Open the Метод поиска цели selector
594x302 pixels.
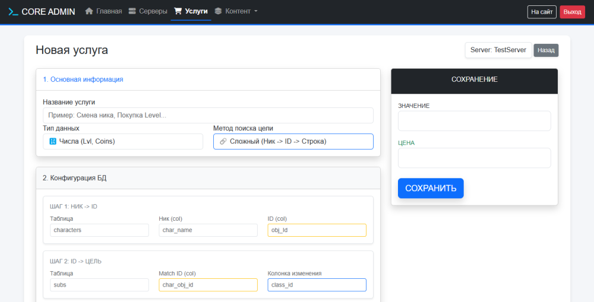click(x=293, y=141)
